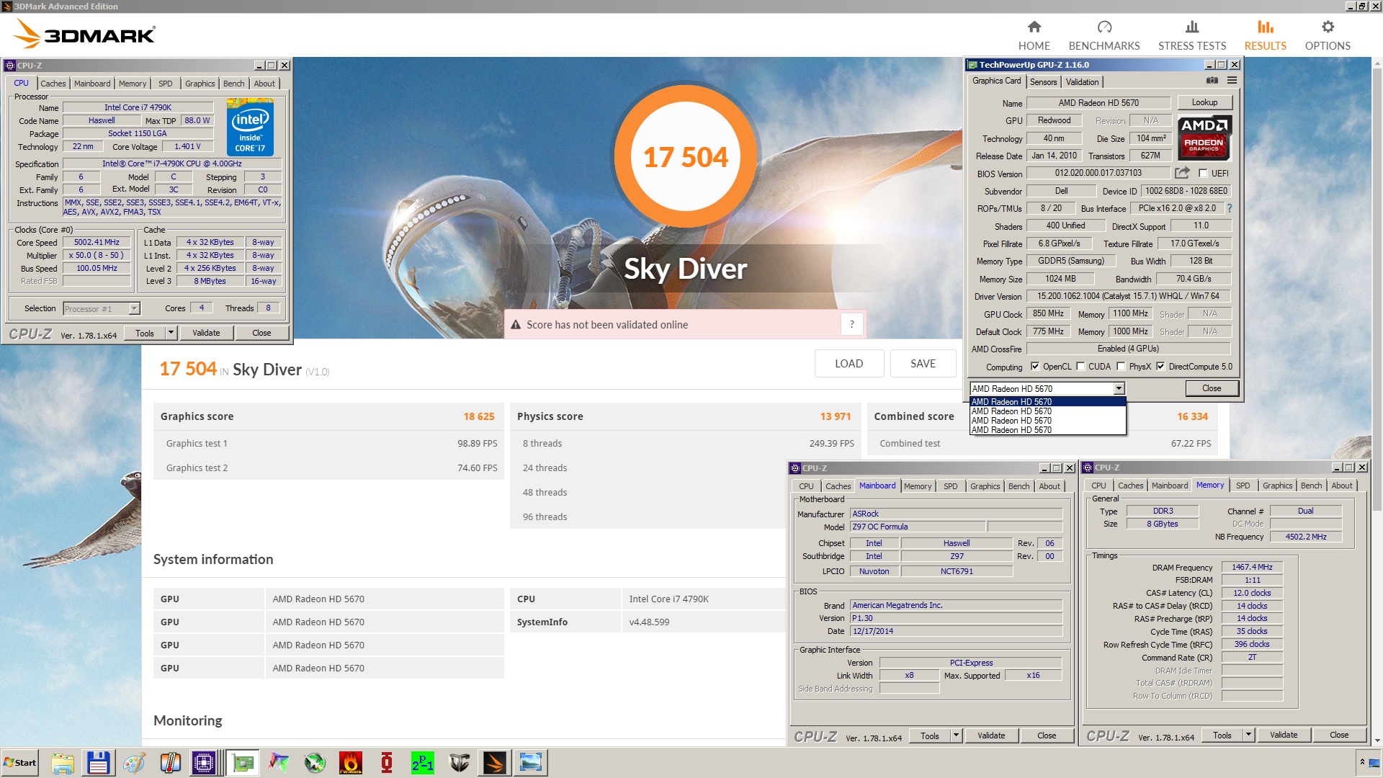This screenshot has width=1383, height=778.
Task: Toggle the DirectCompute 5.0 checkbox
Action: (1160, 366)
